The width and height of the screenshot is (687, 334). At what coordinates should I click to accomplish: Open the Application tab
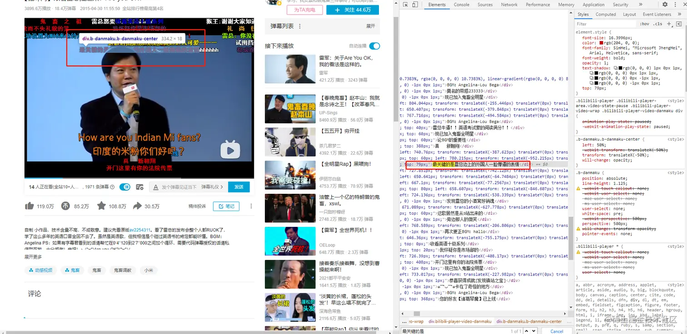point(593,5)
